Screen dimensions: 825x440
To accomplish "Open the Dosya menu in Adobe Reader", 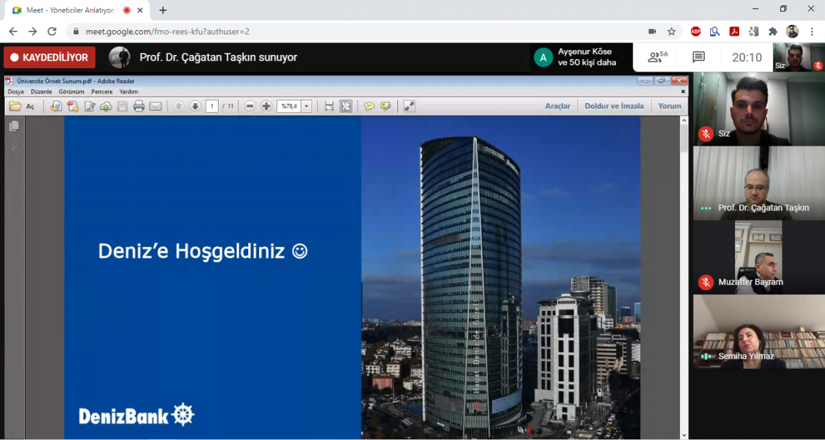I will [16, 91].
